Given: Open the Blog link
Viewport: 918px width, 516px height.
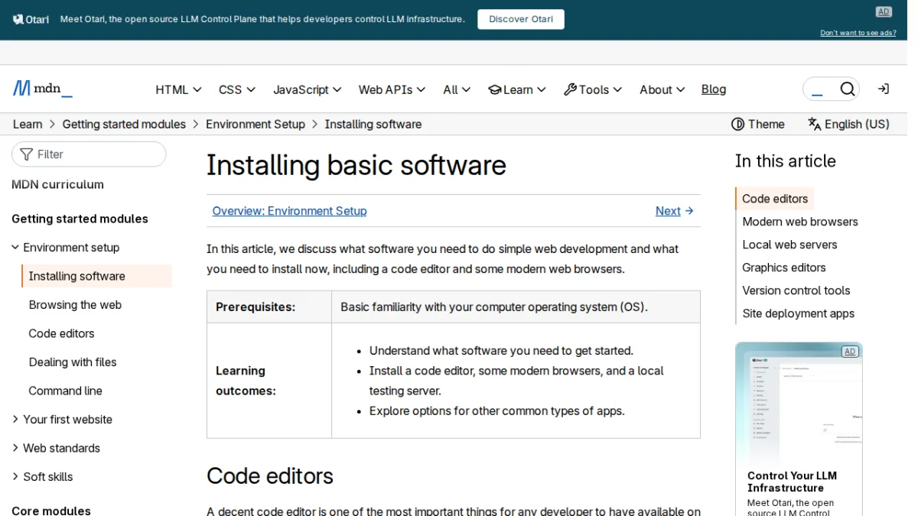Looking at the screenshot, I should point(714,89).
